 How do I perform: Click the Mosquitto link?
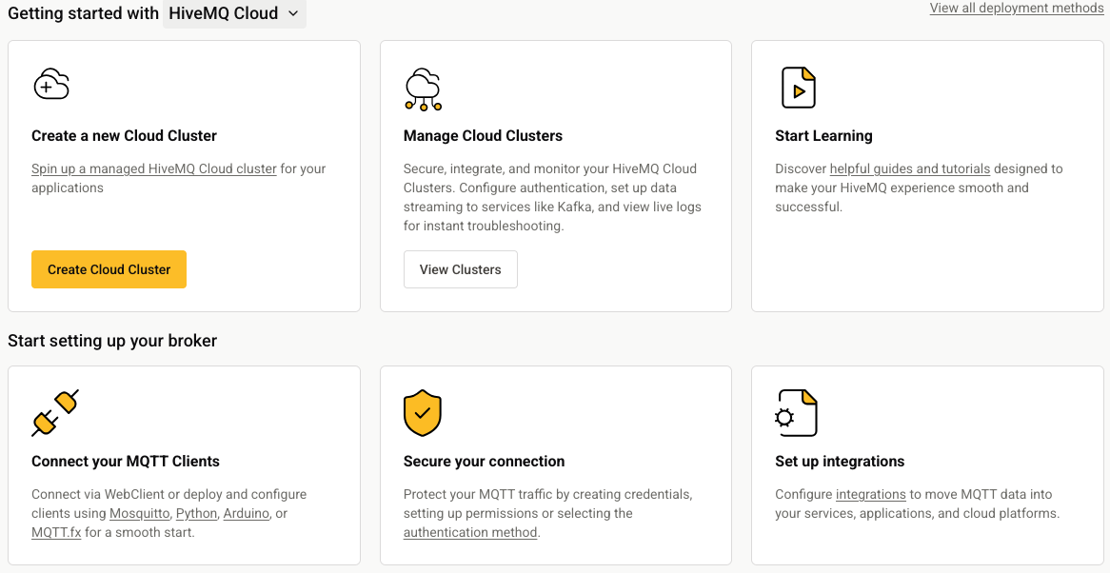point(139,513)
